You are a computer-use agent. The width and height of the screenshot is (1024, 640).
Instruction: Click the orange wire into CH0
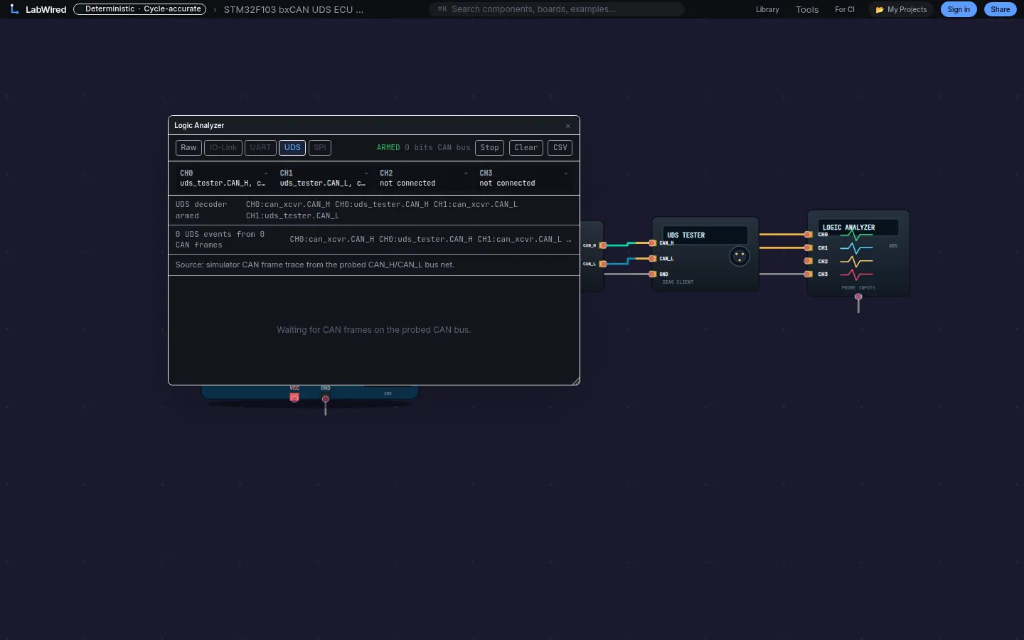click(x=782, y=234)
